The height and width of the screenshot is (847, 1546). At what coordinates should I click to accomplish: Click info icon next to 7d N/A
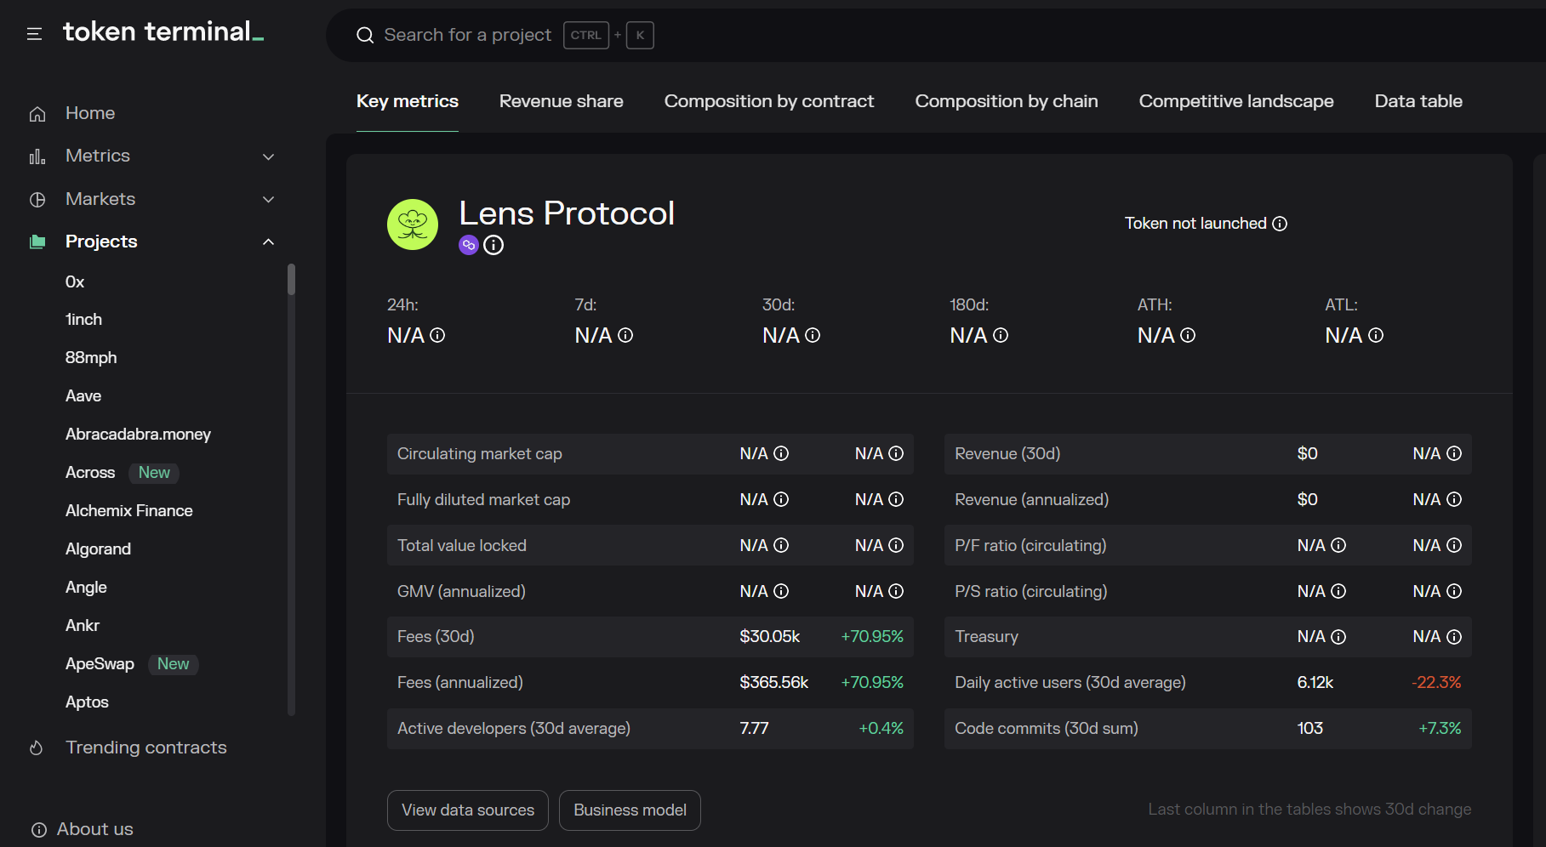click(625, 335)
